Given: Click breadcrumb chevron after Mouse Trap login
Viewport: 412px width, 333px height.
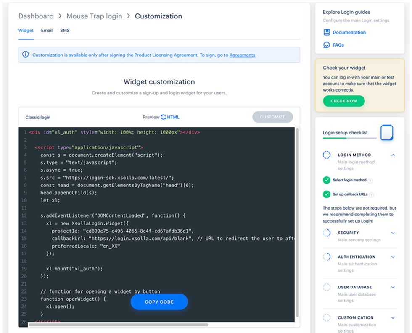Looking at the screenshot, I should (129, 16).
